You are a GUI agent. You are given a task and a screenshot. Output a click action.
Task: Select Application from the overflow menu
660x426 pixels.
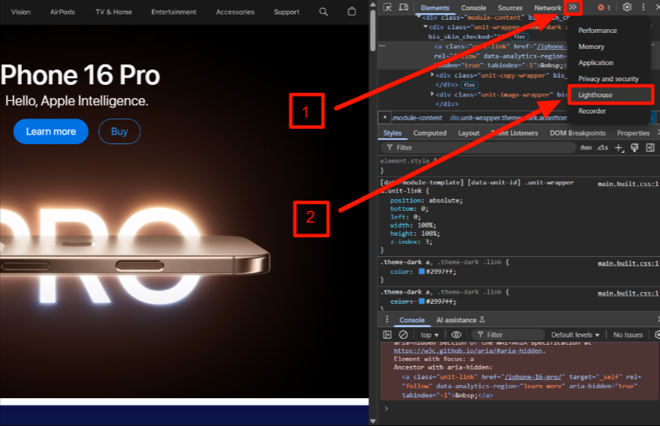pos(596,63)
